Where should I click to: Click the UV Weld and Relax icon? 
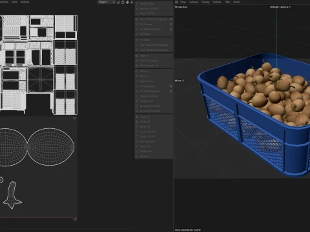[x=137, y=29]
